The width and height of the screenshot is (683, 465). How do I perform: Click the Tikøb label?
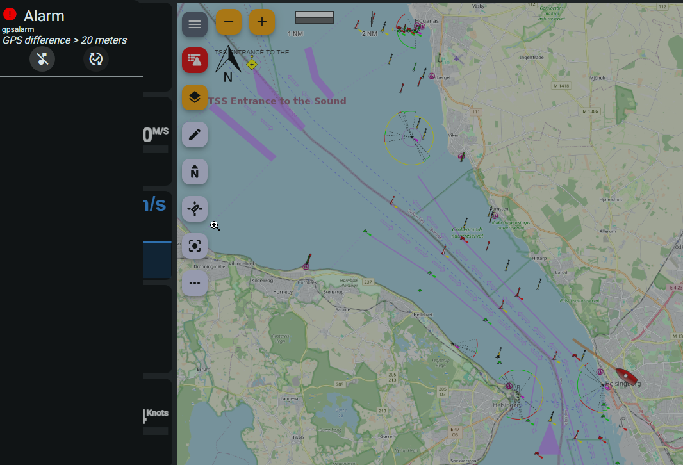[298, 437]
